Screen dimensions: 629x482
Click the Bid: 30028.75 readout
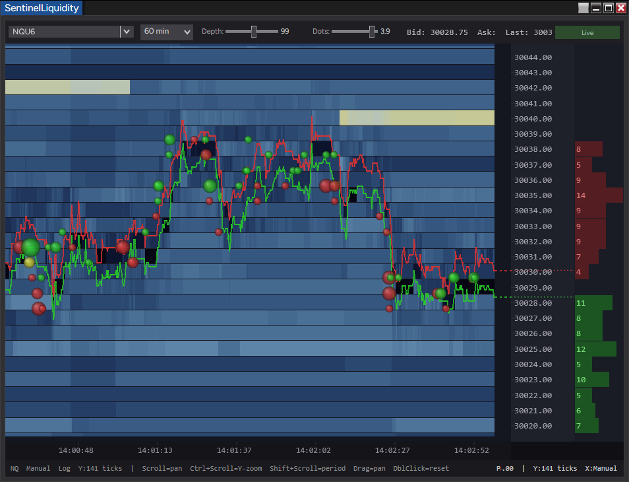point(437,32)
